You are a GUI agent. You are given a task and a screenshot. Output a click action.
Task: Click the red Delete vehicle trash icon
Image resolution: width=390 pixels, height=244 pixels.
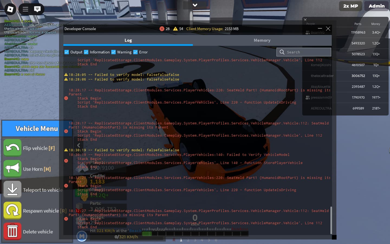tap(12, 231)
